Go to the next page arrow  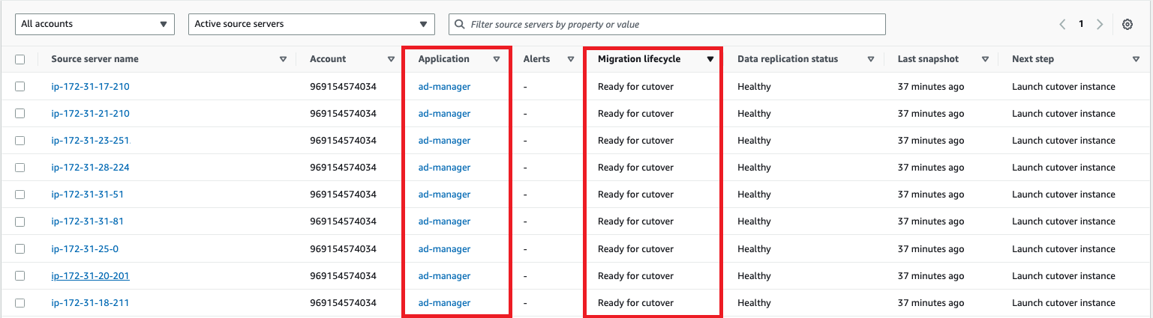pos(1100,24)
